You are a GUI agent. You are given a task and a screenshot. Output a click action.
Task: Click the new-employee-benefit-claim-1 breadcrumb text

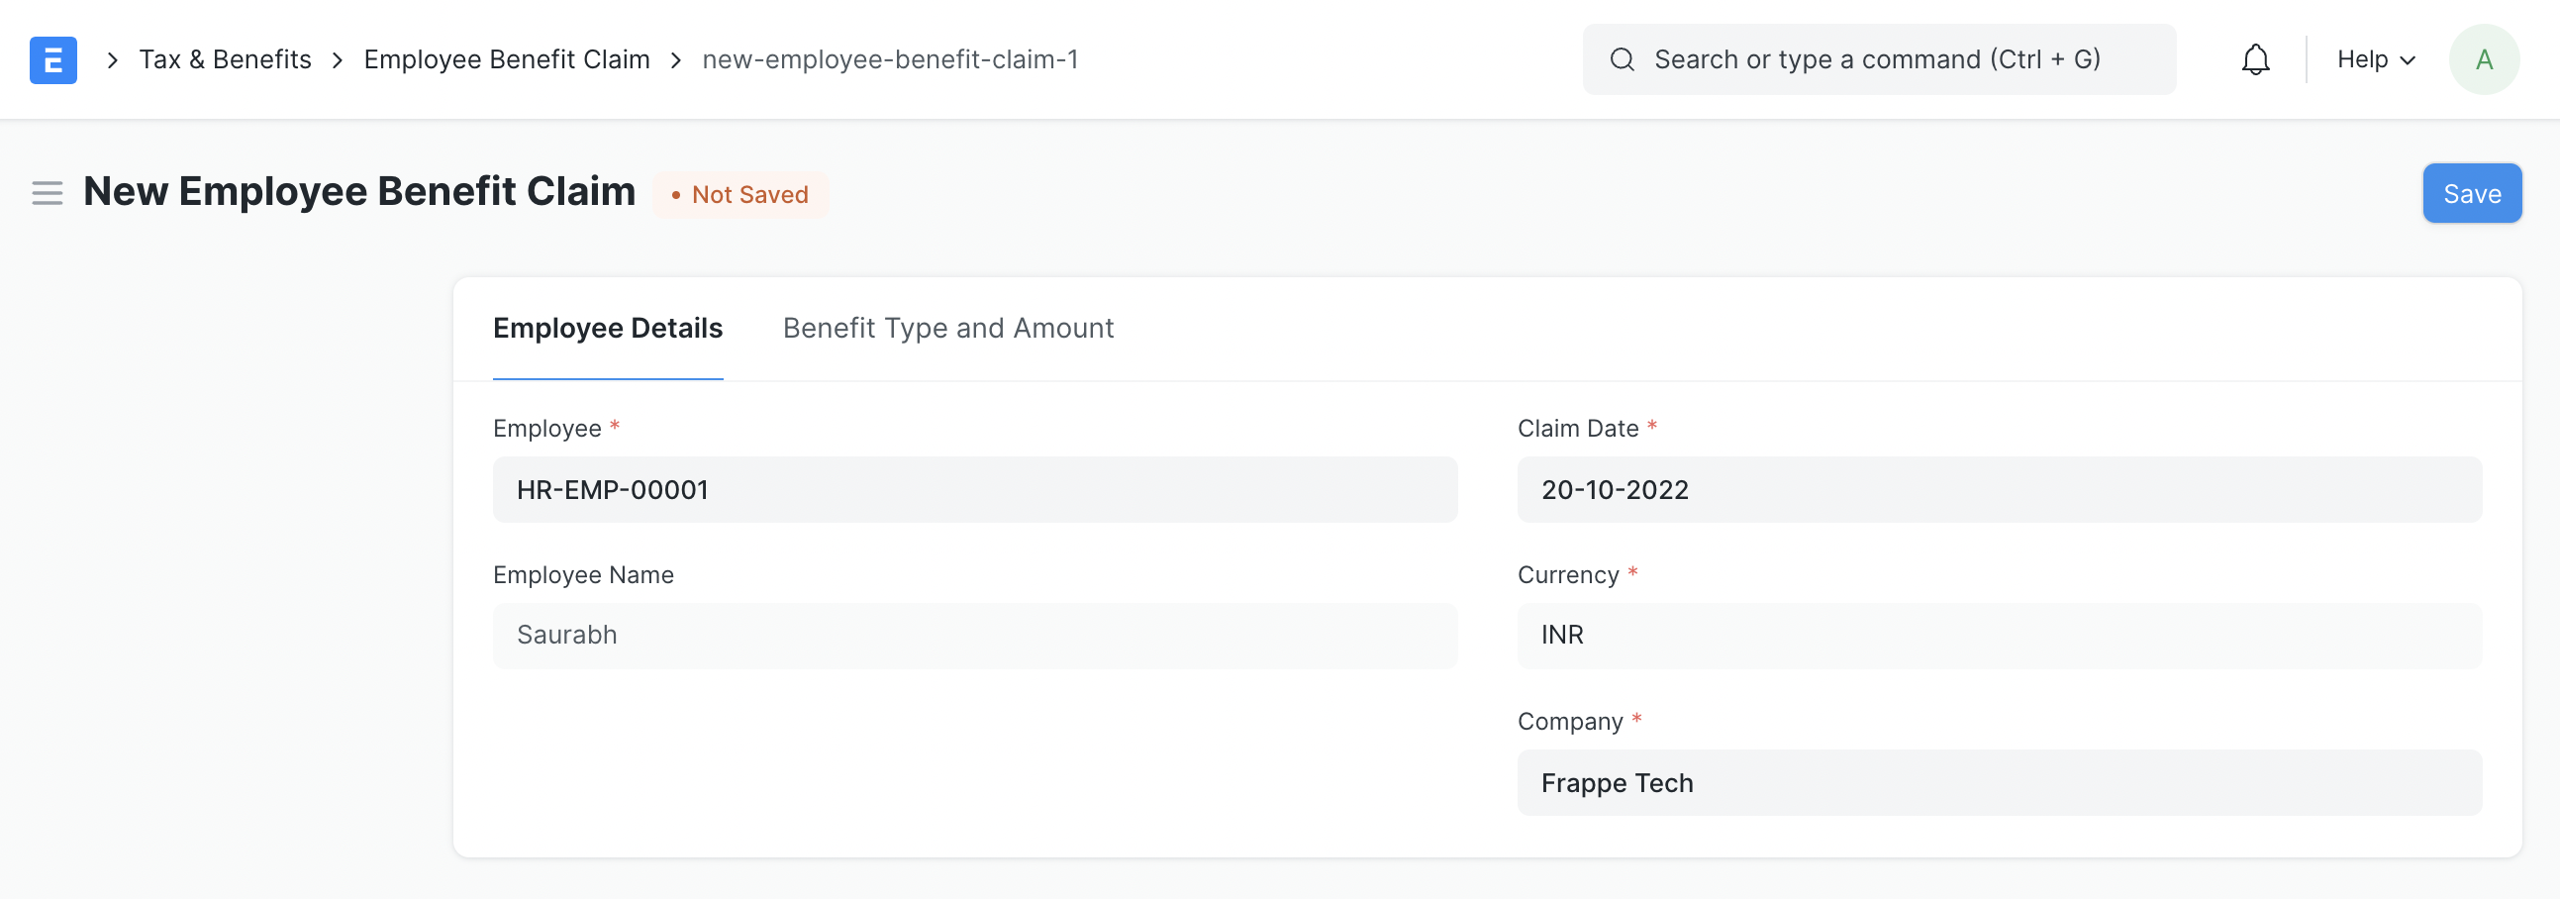889,59
